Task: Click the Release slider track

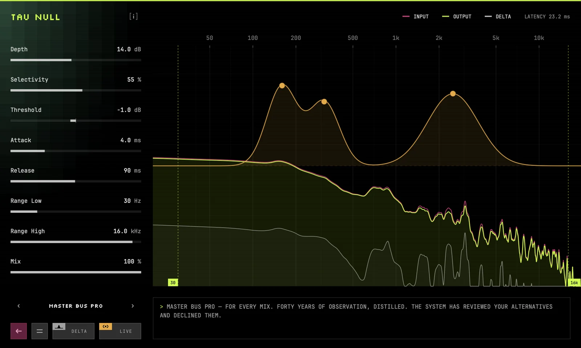Action: click(x=76, y=181)
